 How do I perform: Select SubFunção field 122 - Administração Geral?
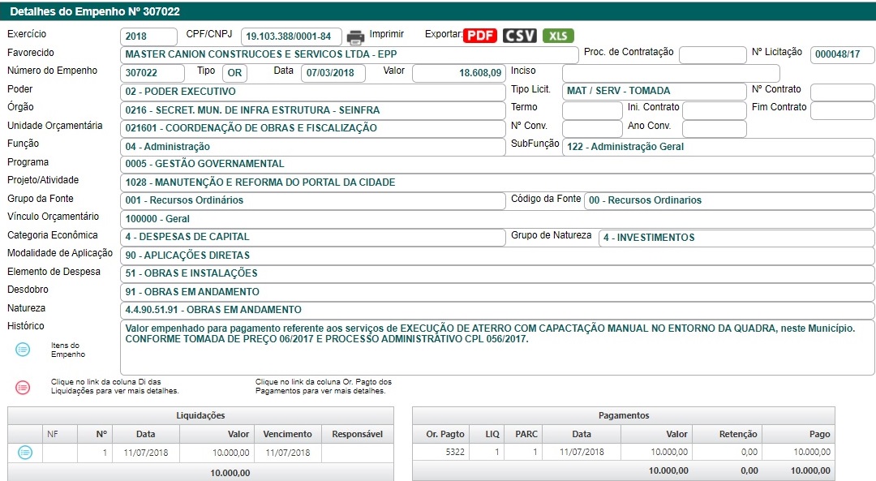point(719,147)
